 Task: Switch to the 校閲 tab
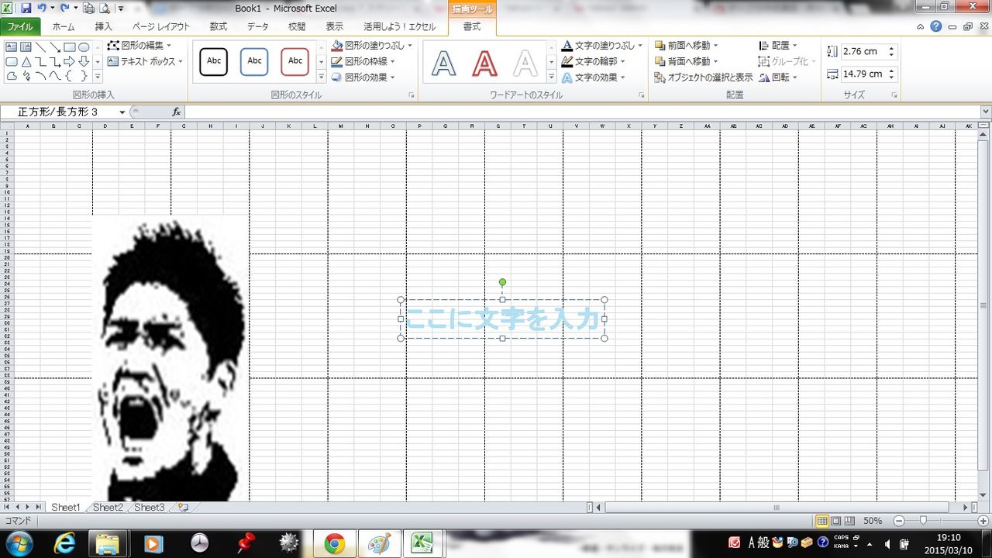point(297,26)
